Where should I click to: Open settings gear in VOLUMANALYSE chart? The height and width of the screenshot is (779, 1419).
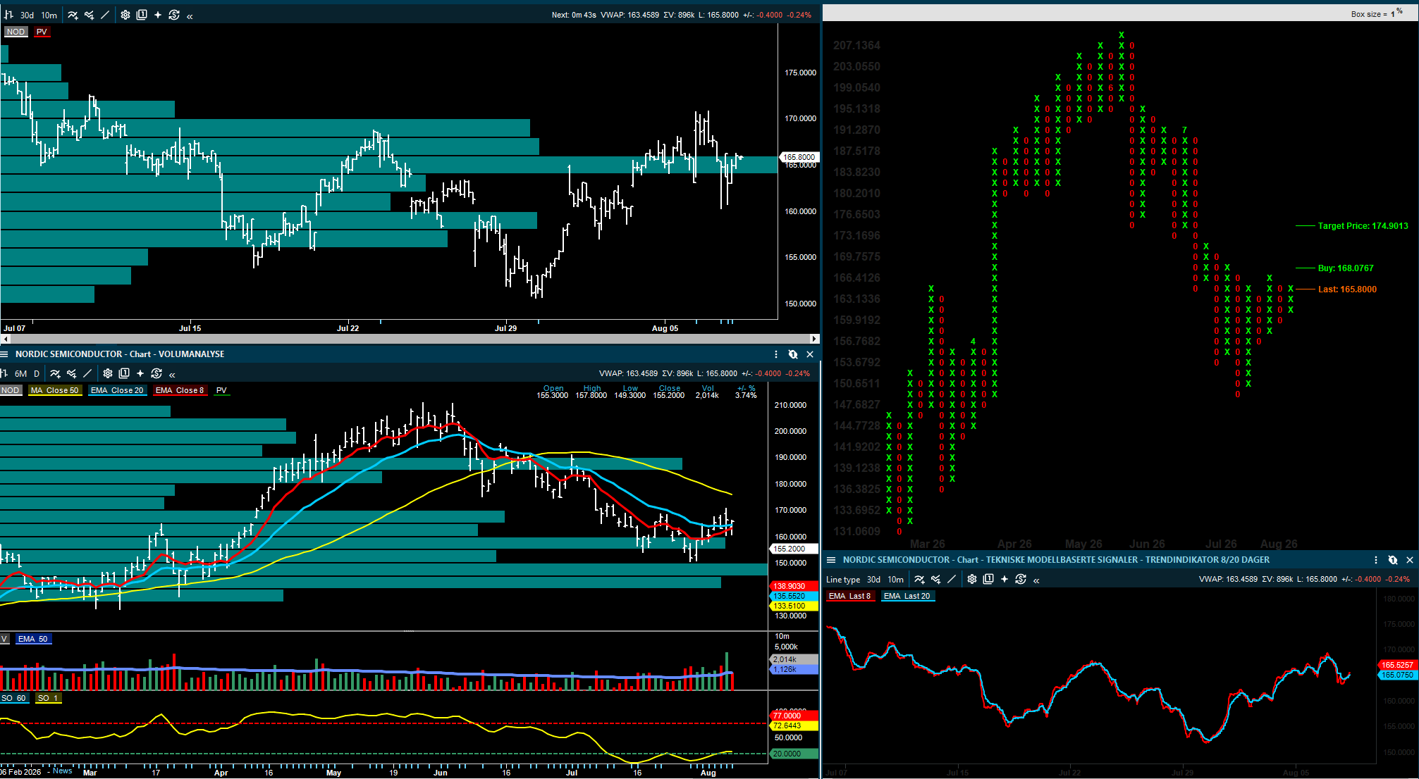coord(108,373)
